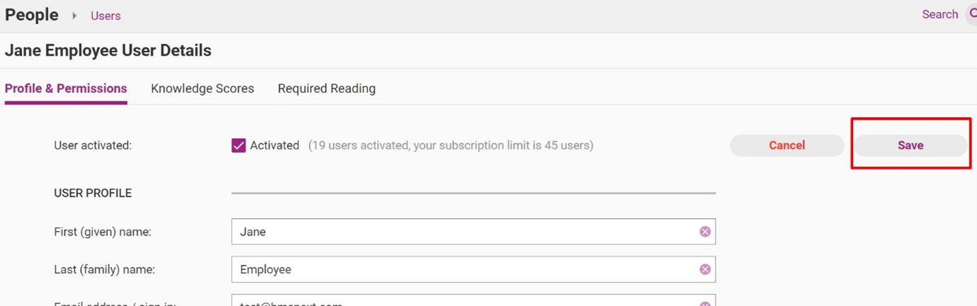Click the clear icon in the email address field
This screenshot has height=306, width=977.
point(705,303)
